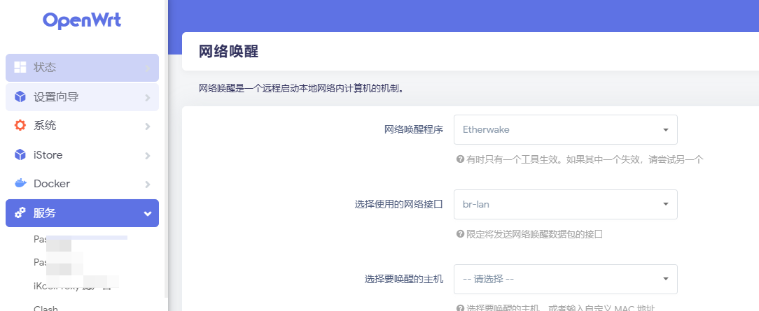Click the 服务 gears icon

tap(20, 213)
